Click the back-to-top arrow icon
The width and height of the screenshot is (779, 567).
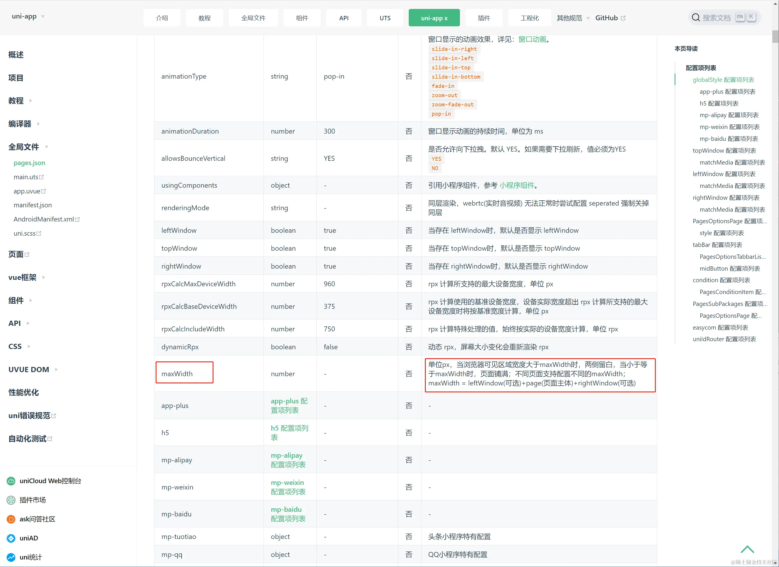point(747,549)
